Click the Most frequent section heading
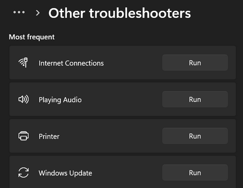This screenshot has height=188, width=243. pos(32,37)
